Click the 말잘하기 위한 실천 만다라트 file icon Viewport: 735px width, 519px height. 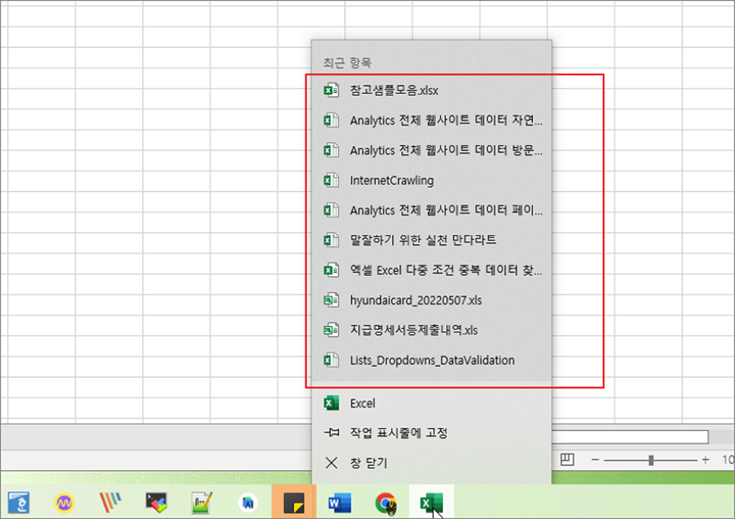pos(332,240)
